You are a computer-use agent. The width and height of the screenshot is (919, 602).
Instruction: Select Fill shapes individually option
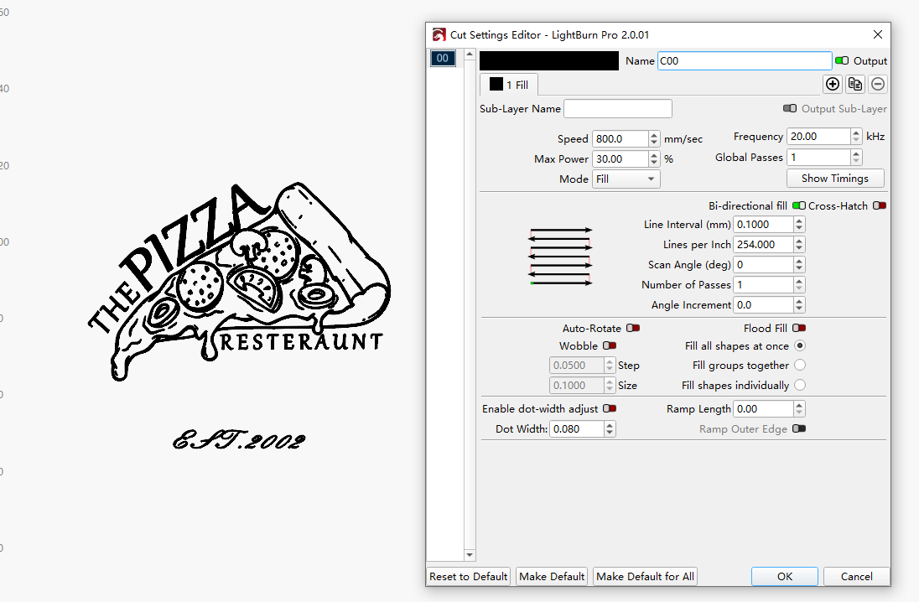pyautogui.click(x=799, y=385)
